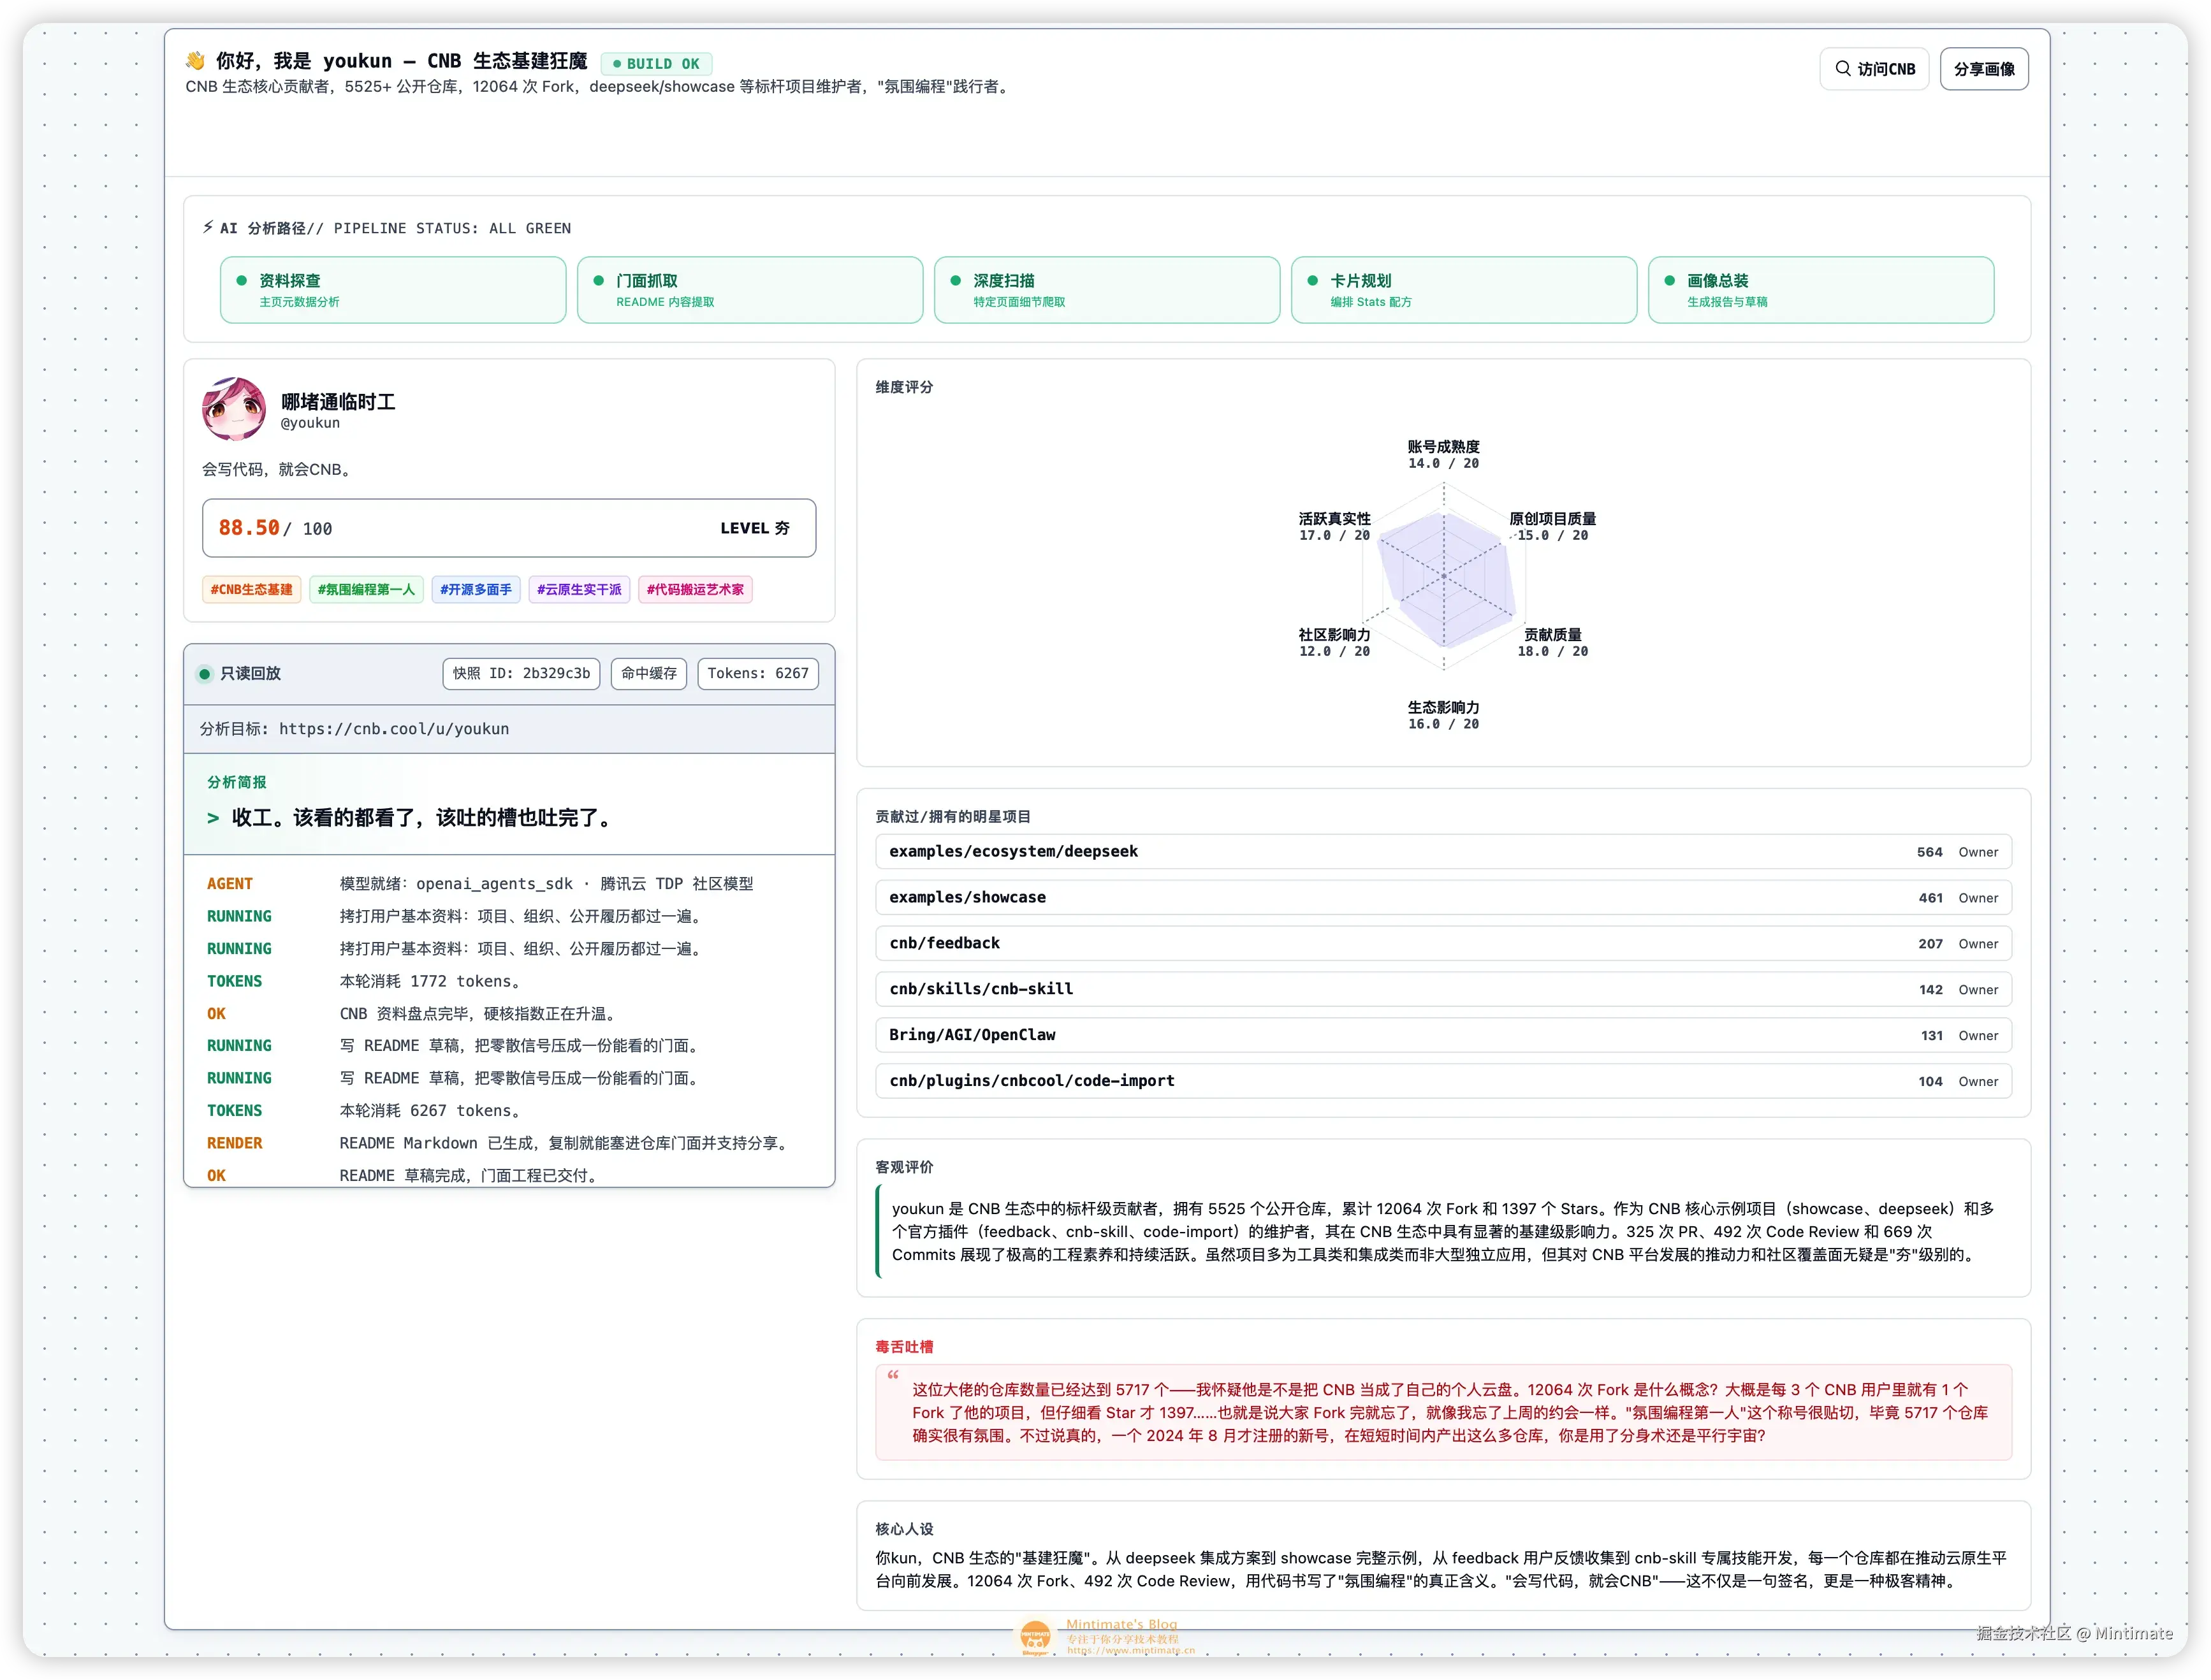
Task: Click the 贡献质量 18.0 / 20 radar label
Action: pos(1552,643)
